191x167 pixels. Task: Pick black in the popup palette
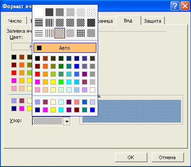[38, 58]
